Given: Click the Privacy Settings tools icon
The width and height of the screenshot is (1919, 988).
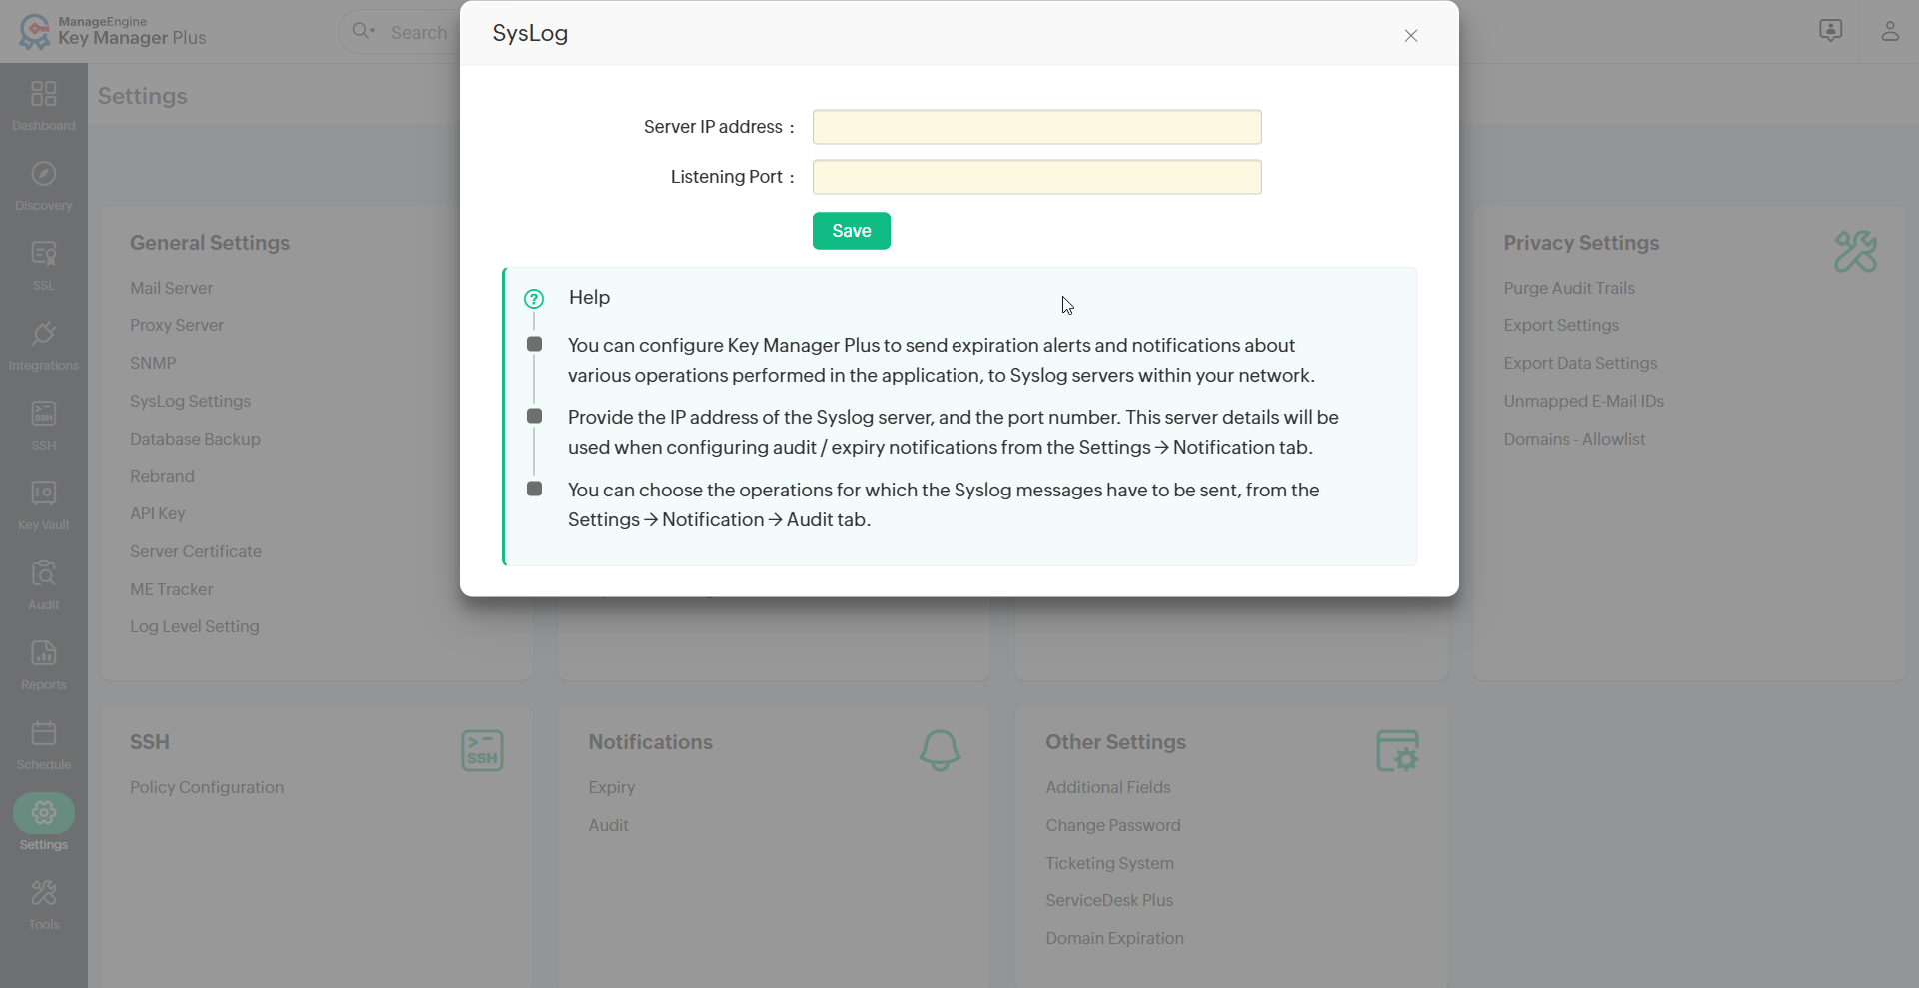Looking at the screenshot, I should tap(1855, 251).
